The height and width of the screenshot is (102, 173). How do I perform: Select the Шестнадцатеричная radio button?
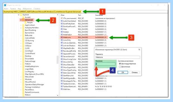tap(120, 64)
